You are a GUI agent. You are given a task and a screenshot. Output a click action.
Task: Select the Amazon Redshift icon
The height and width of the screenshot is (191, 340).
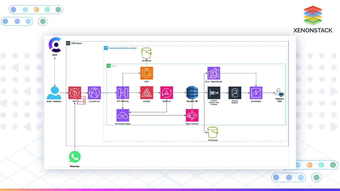[235, 93]
